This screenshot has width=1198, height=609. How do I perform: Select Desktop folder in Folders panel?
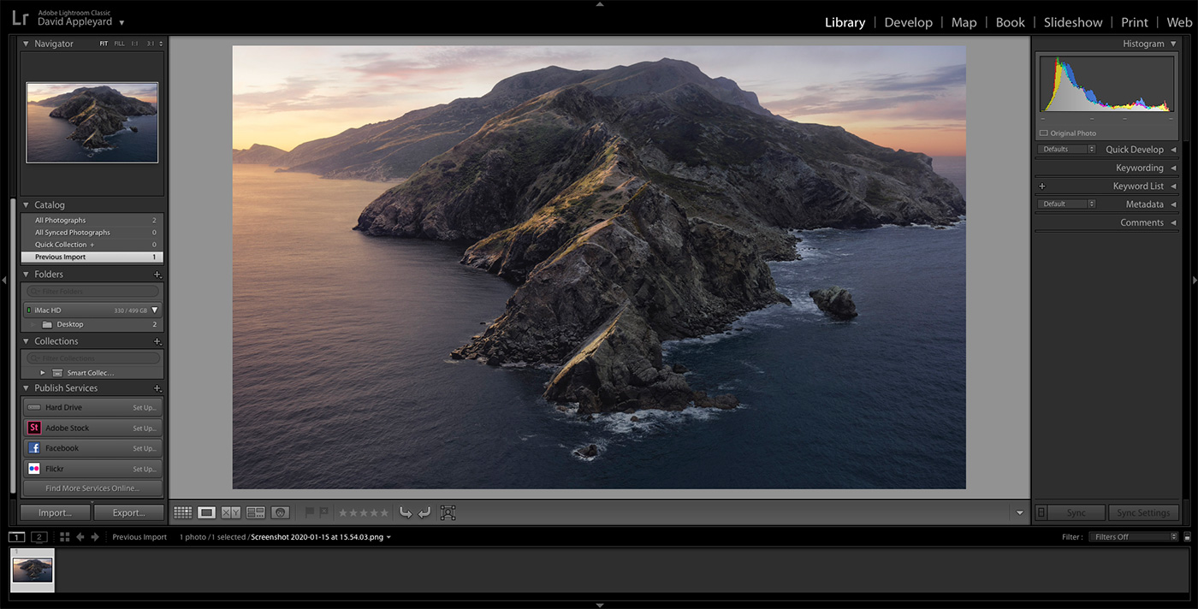click(92, 325)
